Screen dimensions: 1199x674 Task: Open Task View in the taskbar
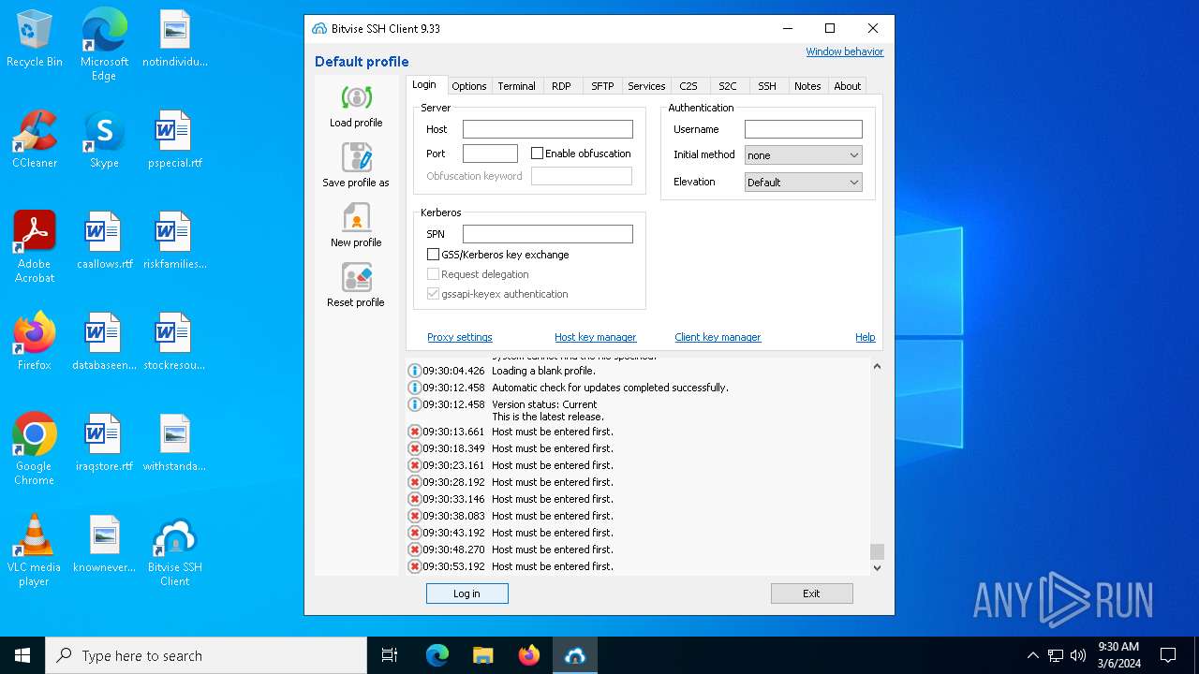coord(390,655)
